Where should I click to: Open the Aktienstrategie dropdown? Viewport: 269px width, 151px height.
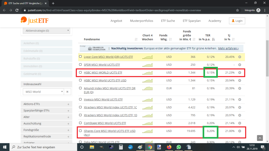[46, 31]
